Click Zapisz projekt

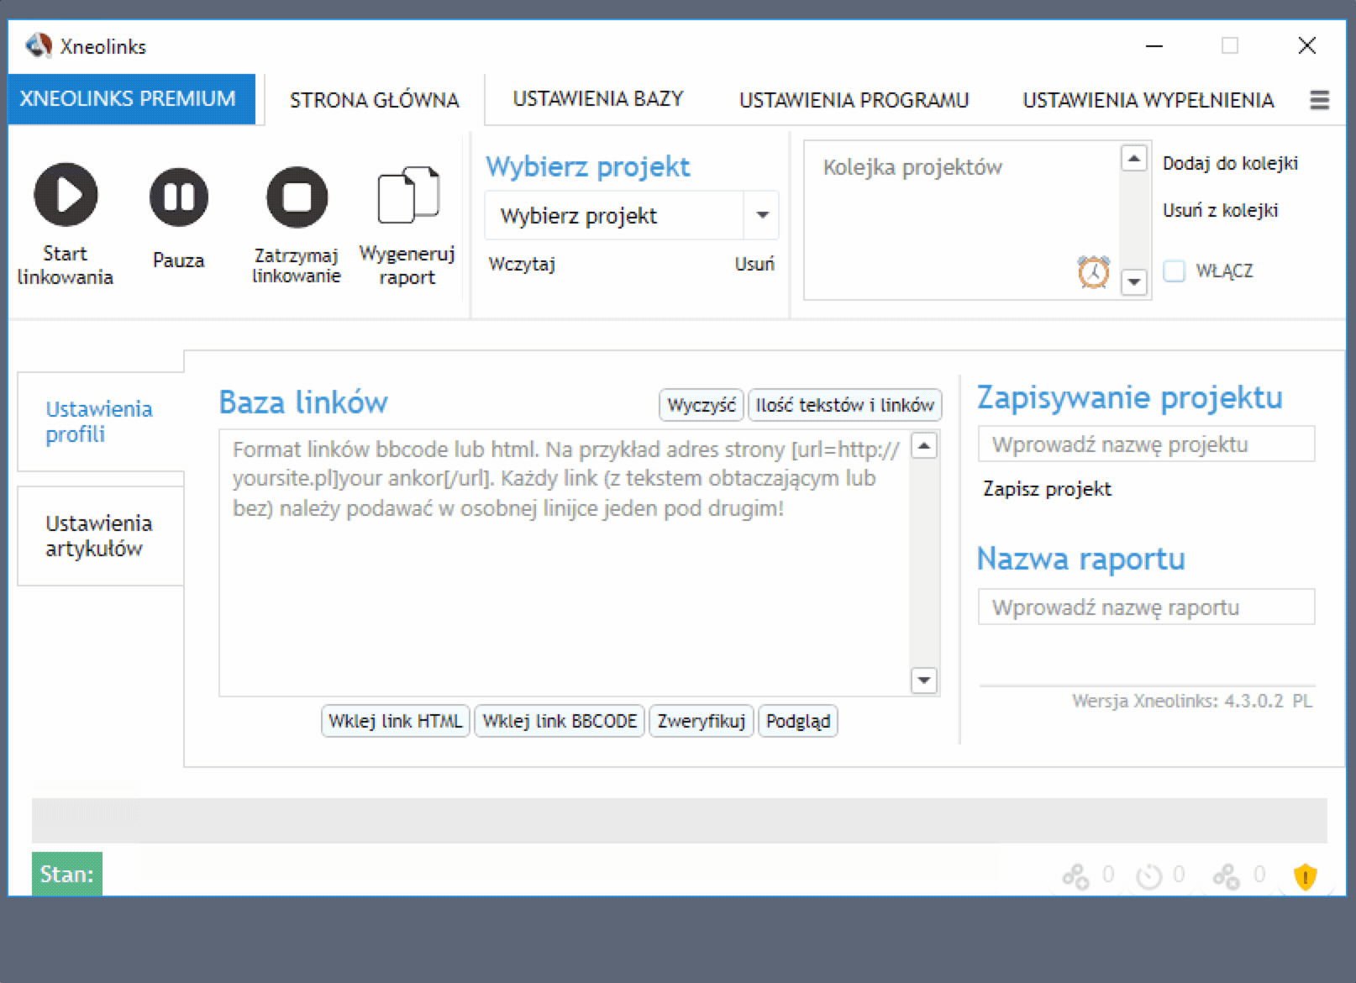[1047, 489]
